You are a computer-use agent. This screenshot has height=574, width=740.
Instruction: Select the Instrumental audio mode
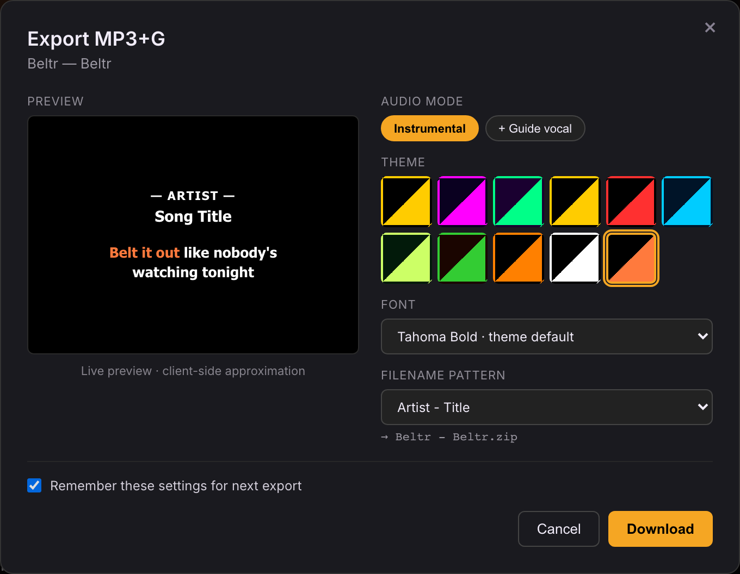click(x=429, y=128)
